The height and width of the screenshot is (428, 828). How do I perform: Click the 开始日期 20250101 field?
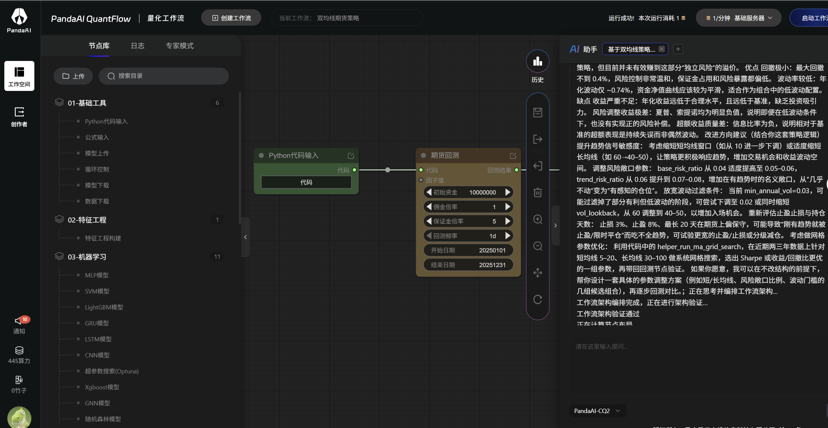[x=468, y=250]
